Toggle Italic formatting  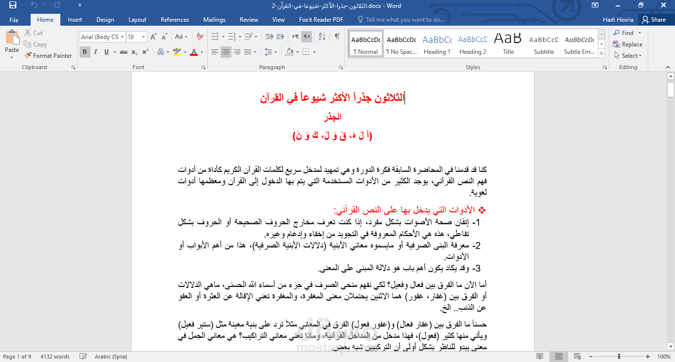click(x=96, y=52)
